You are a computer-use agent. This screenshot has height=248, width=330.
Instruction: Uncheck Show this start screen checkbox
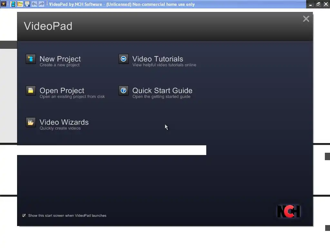tap(24, 215)
